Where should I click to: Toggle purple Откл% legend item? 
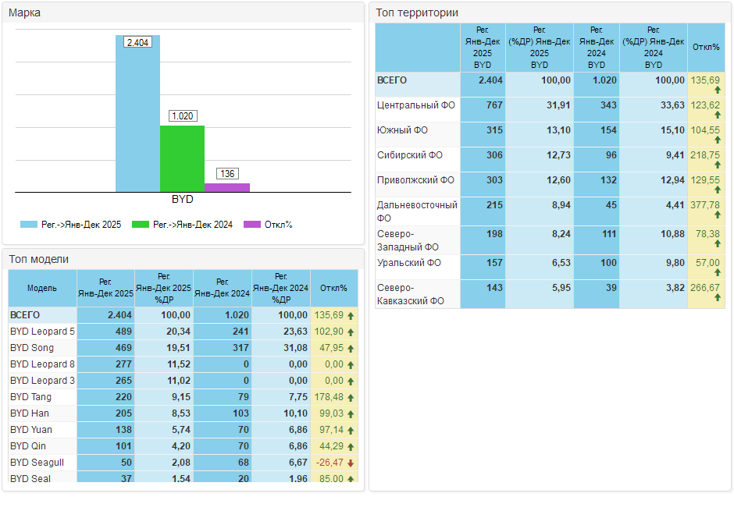pos(268,225)
